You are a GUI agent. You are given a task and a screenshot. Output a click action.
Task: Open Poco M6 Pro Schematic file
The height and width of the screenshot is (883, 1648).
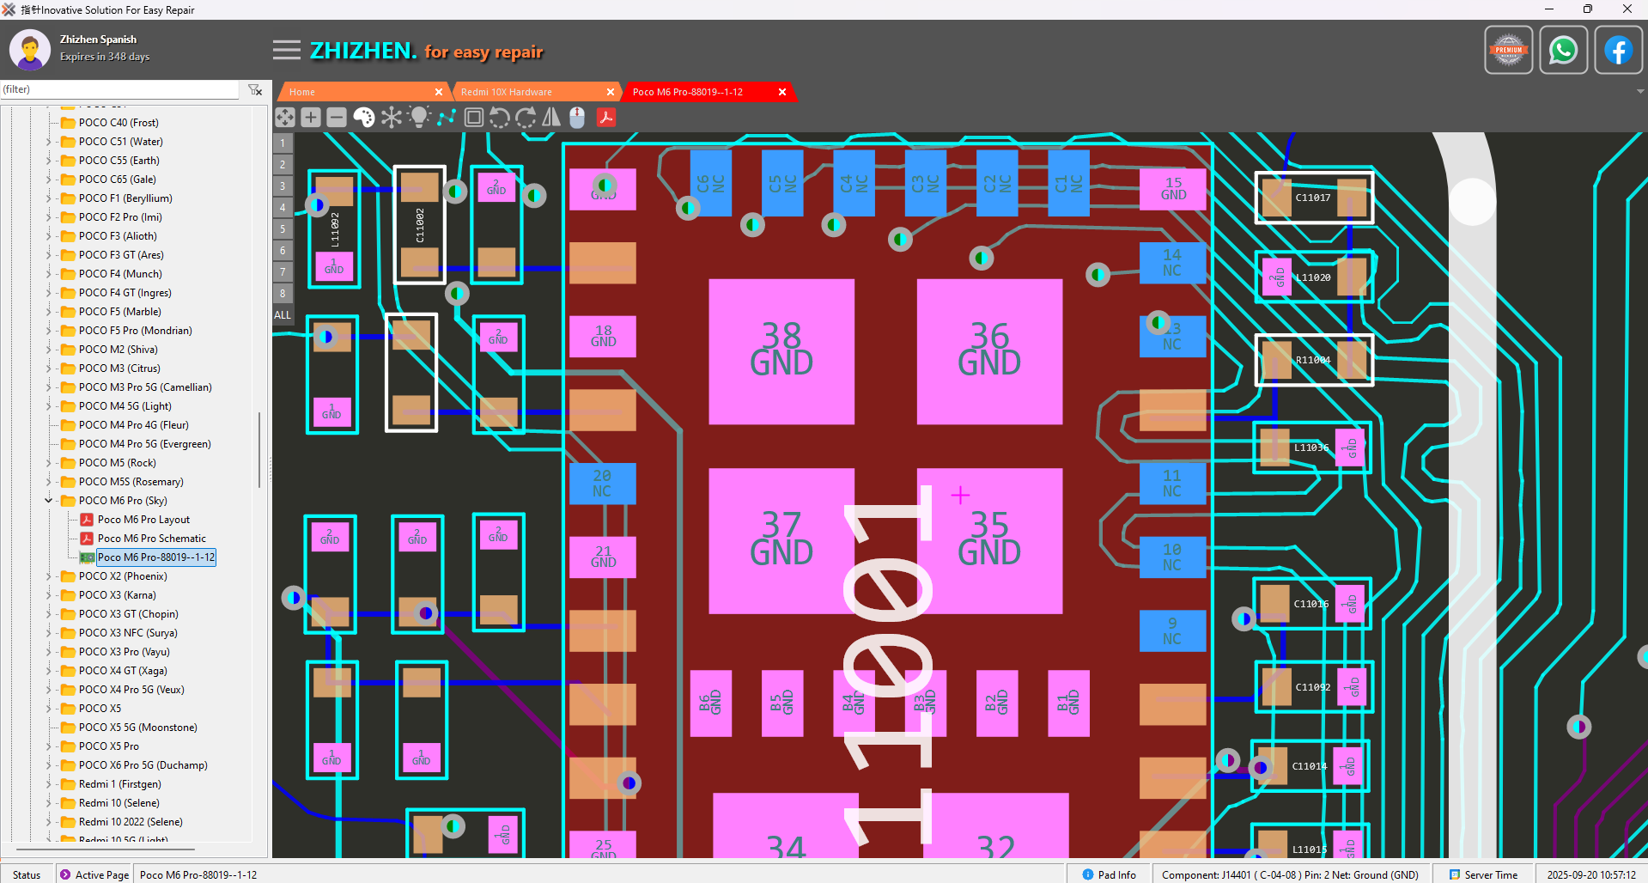pyautogui.click(x=151, y=539)
